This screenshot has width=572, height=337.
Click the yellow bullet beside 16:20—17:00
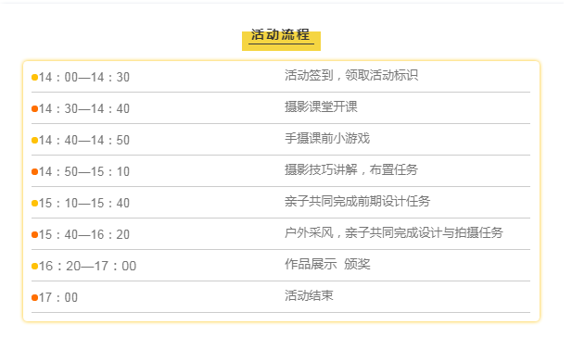point(34,266)
